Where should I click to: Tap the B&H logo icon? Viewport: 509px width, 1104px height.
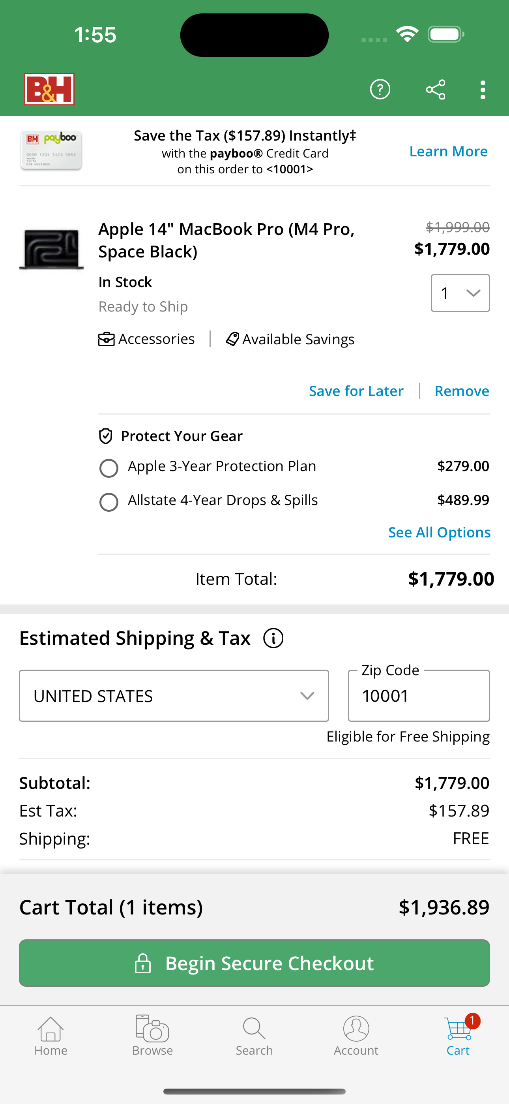(49, 89)
